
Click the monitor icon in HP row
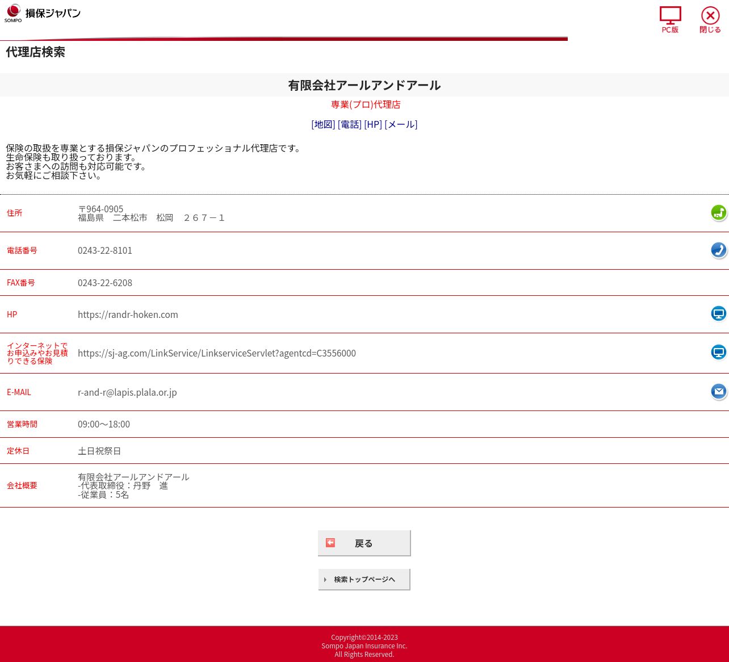(719, 313)
